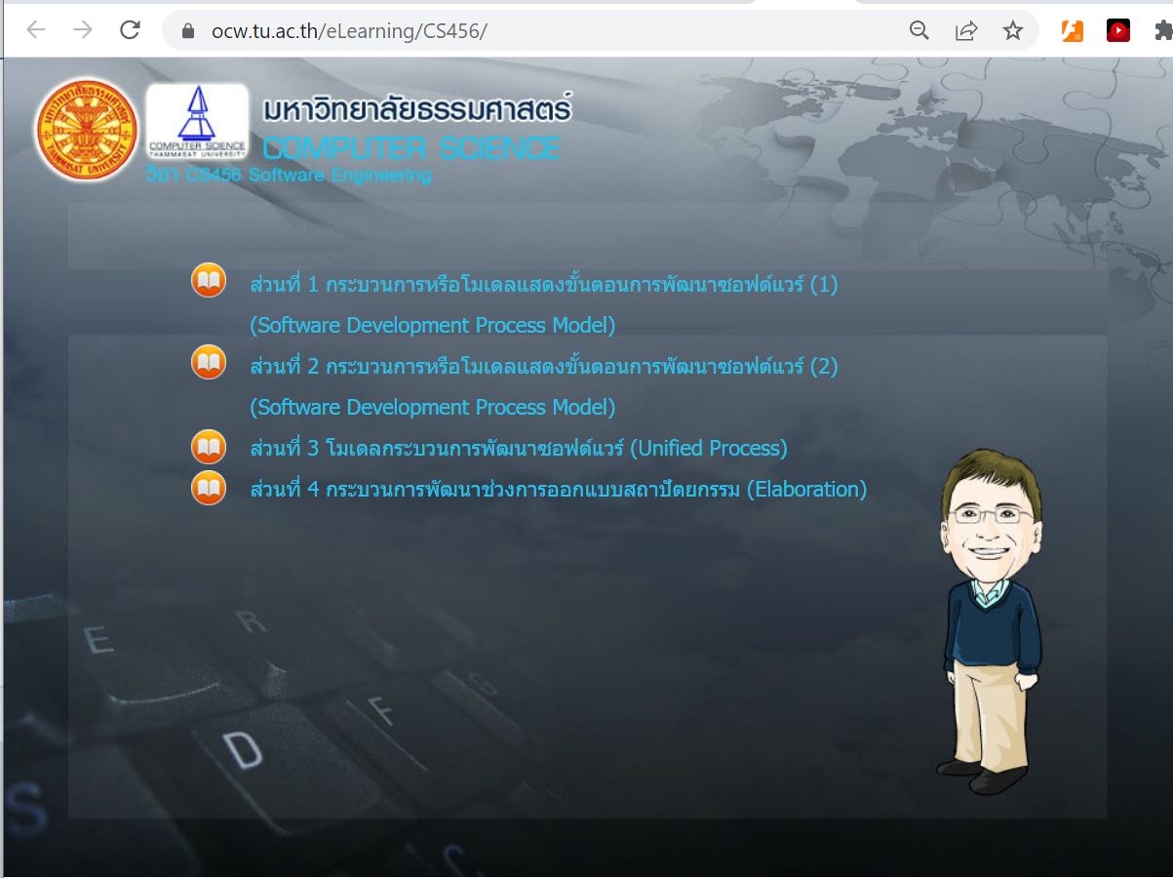Reload the current page
This screenshot has width=1173, height=878.
[130, 30]
